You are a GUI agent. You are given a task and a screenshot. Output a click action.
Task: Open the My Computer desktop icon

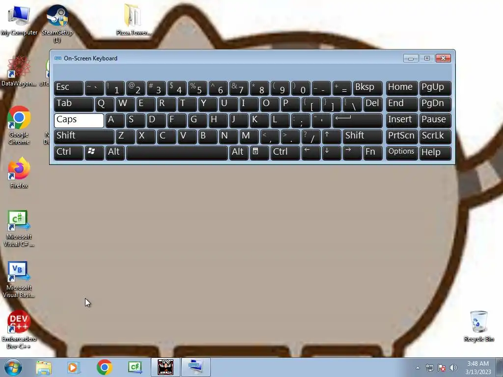point(19,20)
